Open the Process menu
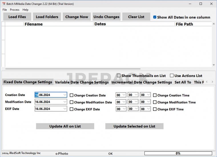This screenshot has width=217, height=157. point(15,10)
